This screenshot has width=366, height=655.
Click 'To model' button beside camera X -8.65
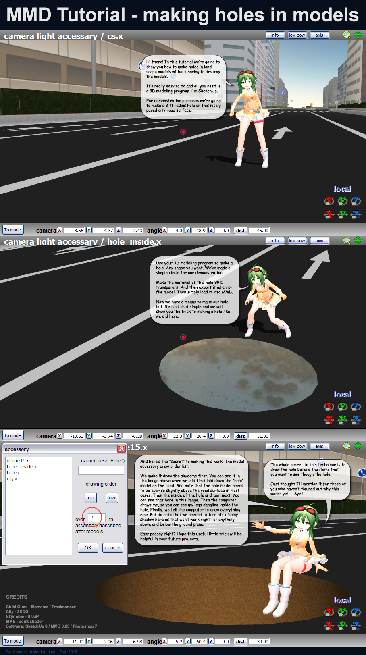pos(13,230)
